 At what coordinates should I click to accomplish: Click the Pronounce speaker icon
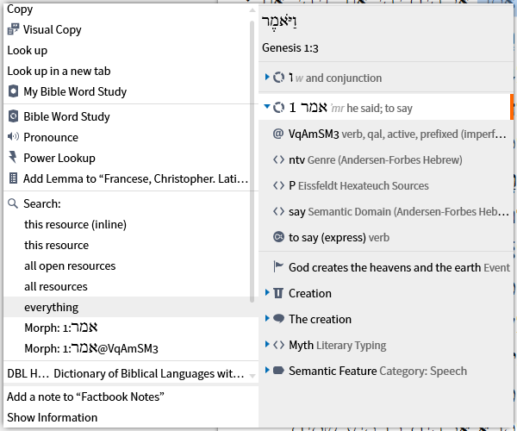tap(13, 137)
